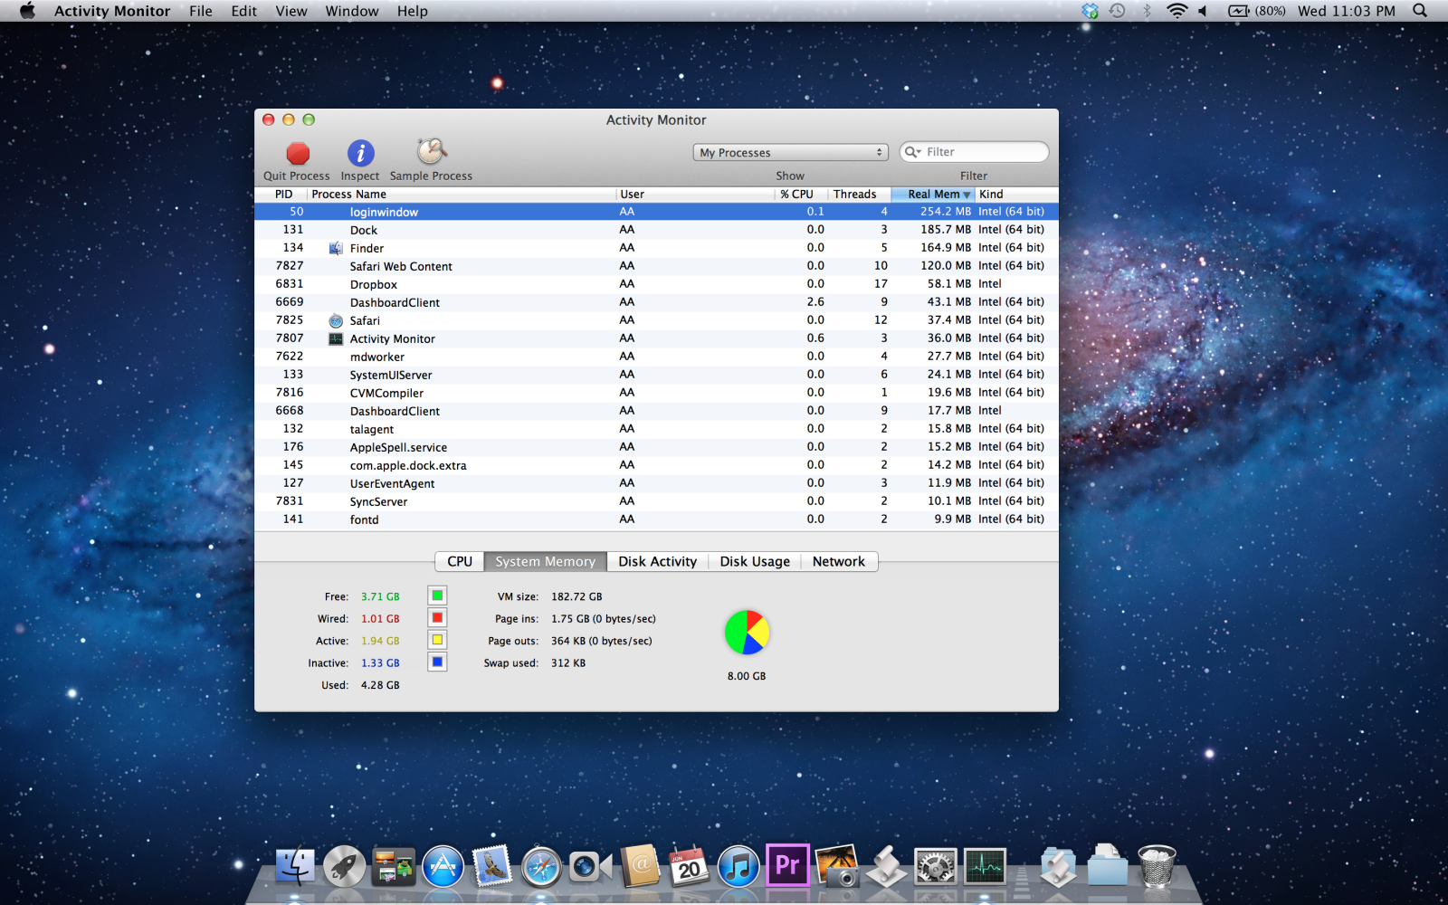Switch to the Network tab
This screenshot has width=1448, height=905.
coord(838,562)
